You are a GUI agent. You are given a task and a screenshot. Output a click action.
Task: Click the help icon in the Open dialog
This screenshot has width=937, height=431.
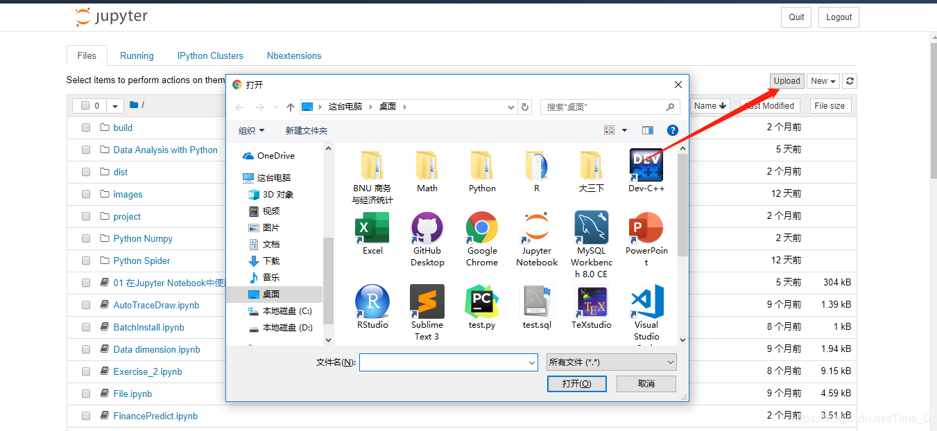coord(672,130)
